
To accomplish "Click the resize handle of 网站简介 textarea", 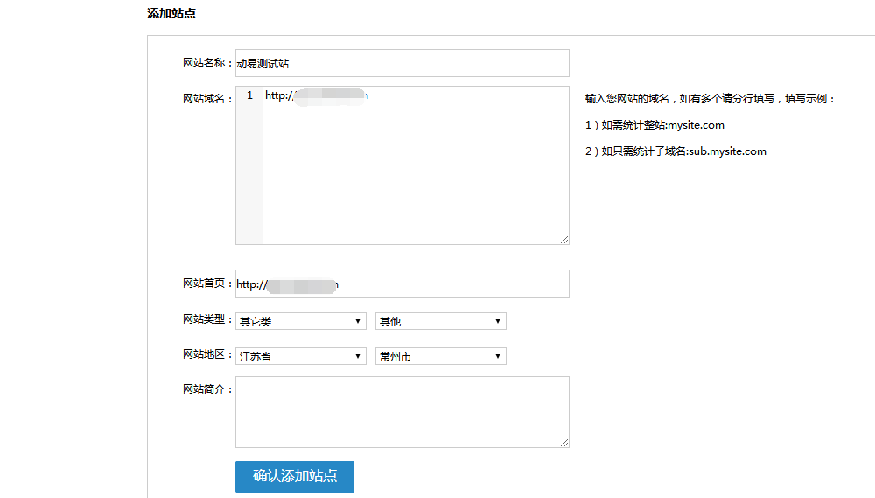I will (564, 443).
